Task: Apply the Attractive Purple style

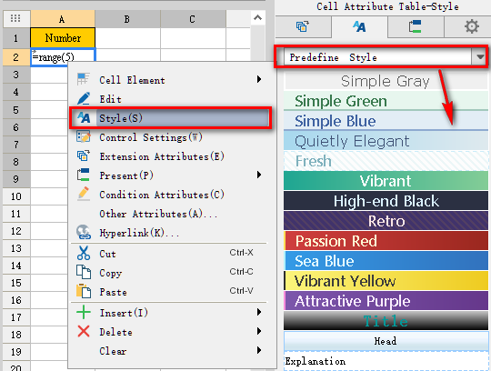Action: coord(386,301)
